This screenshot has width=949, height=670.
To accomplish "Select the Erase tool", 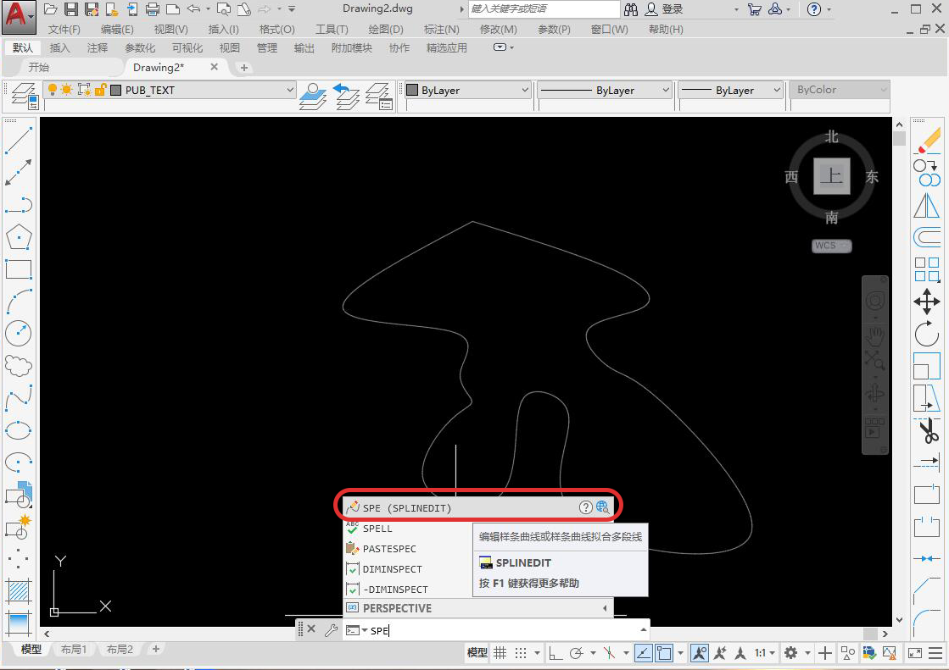I will pyautogui.click(x=927, y=141).
